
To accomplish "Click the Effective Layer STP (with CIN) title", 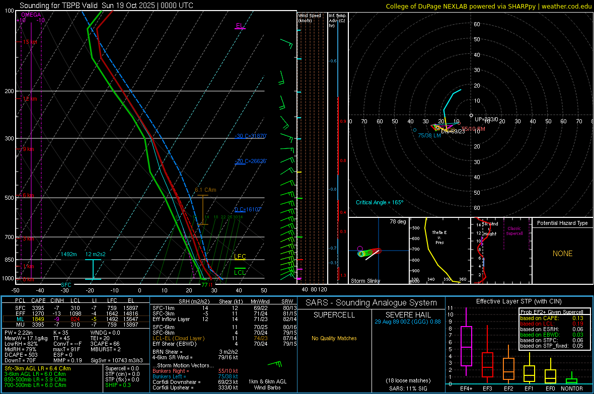I will pyautogui.click(x=518, y=301).
